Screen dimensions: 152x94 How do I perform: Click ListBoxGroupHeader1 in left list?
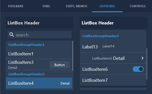[x=26, y=45]
